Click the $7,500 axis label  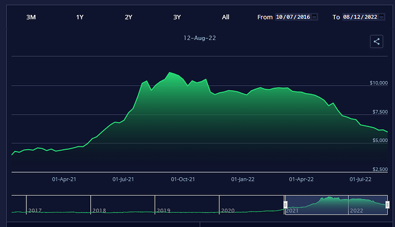click(380, 111)
